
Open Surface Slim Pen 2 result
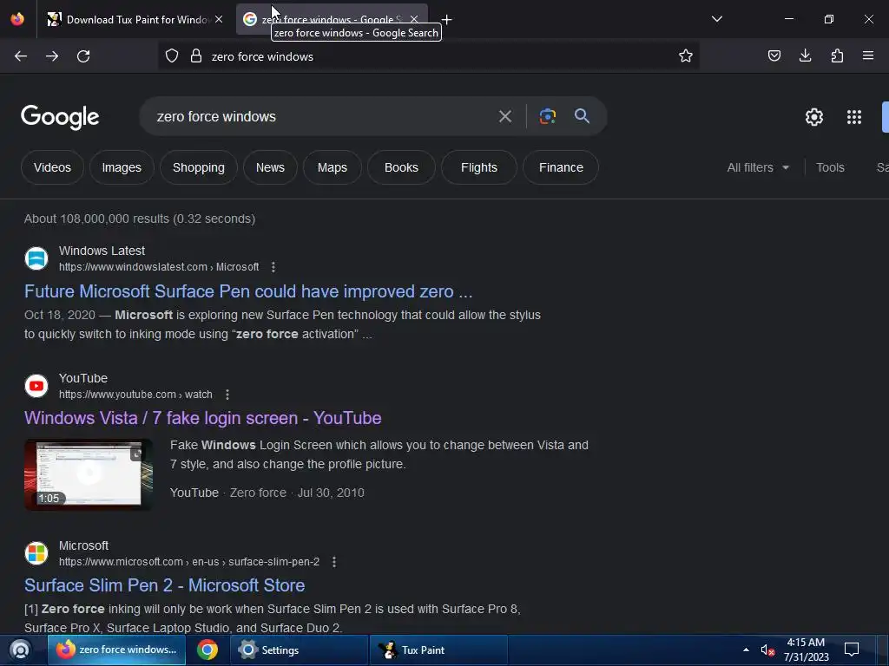(164, 585)
